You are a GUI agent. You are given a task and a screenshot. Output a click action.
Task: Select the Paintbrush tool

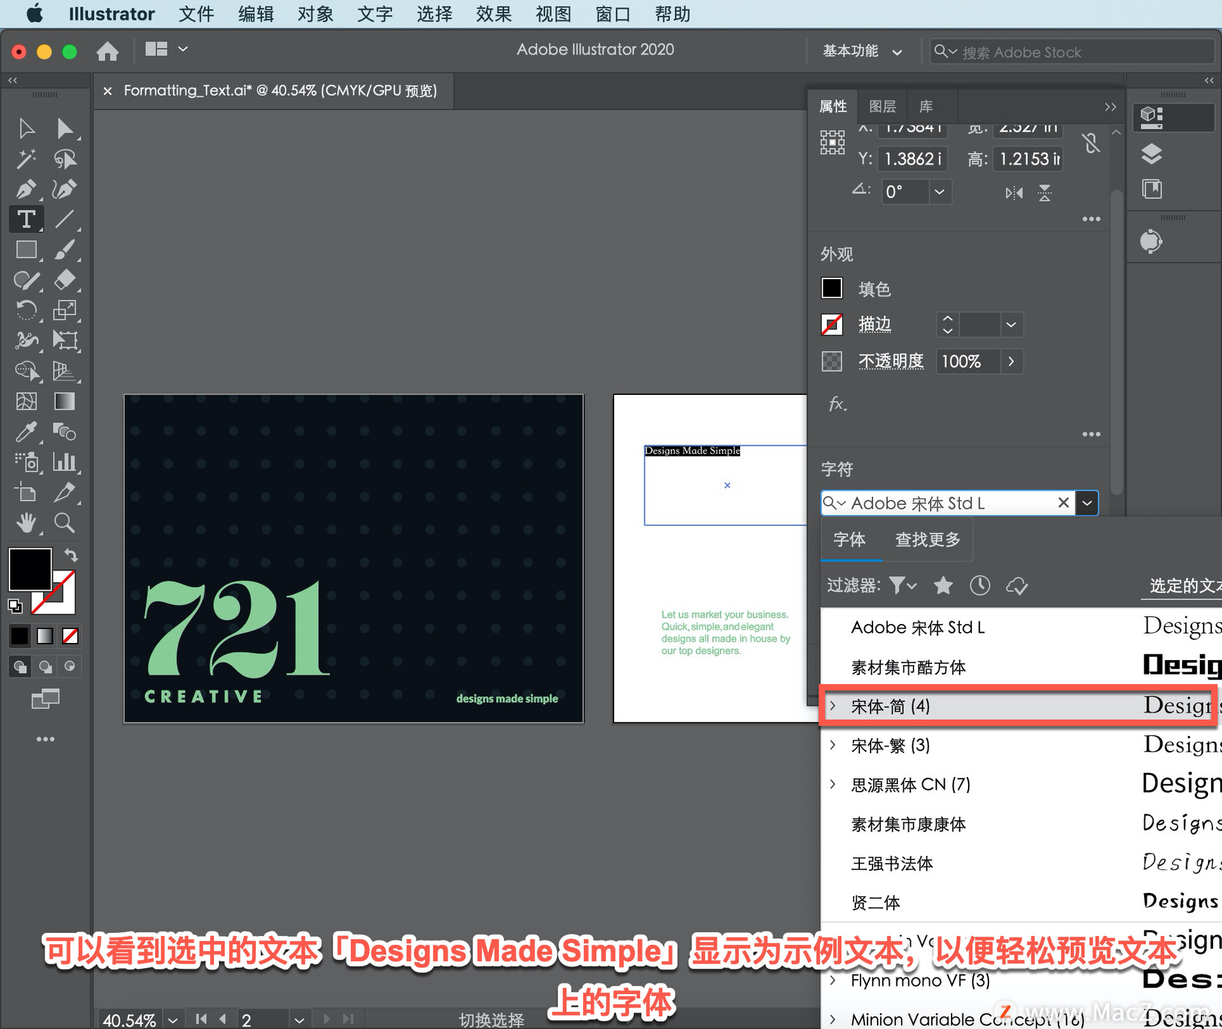click(x=64, y=249)
